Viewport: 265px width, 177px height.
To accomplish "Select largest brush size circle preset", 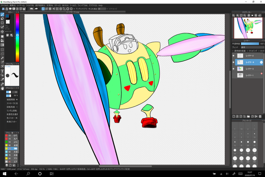I will tap(254, 166).
